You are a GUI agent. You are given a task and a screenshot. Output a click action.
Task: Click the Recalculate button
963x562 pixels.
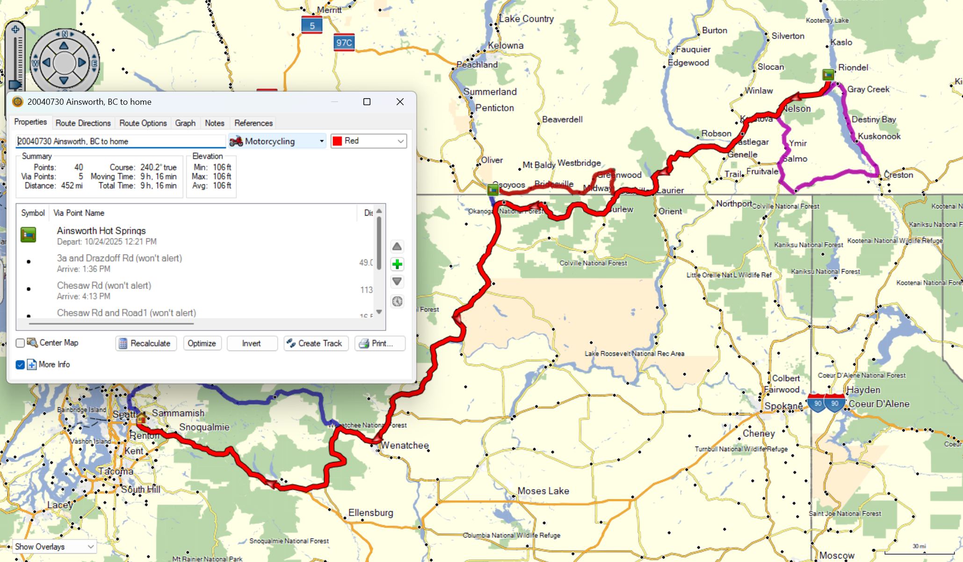pos(145,343)
